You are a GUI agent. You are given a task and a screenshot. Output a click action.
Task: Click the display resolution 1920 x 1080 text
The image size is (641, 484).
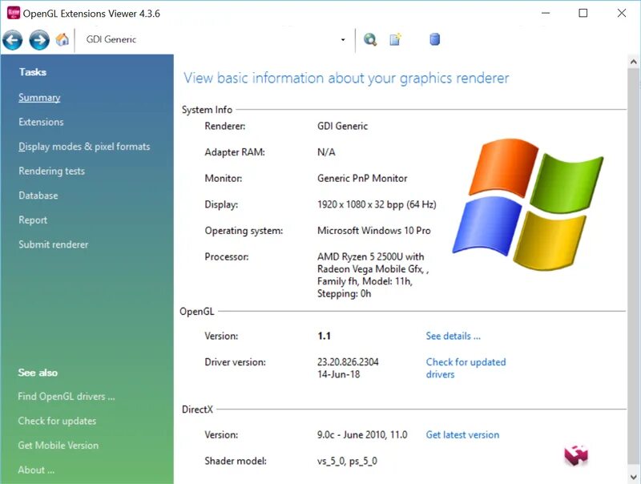click(x=377, y=204)
